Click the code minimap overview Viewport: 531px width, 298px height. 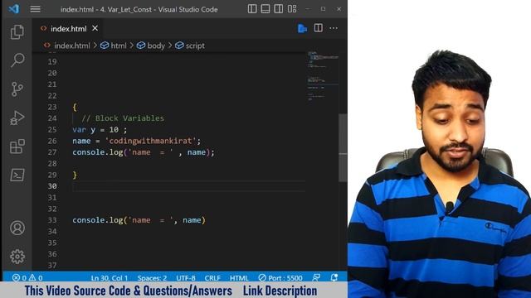tap(323, 76)
